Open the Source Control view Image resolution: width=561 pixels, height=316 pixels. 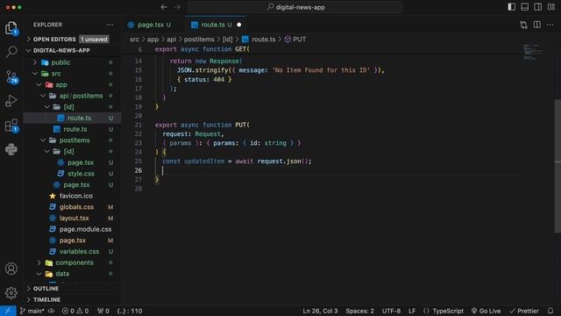coord(11,76)
